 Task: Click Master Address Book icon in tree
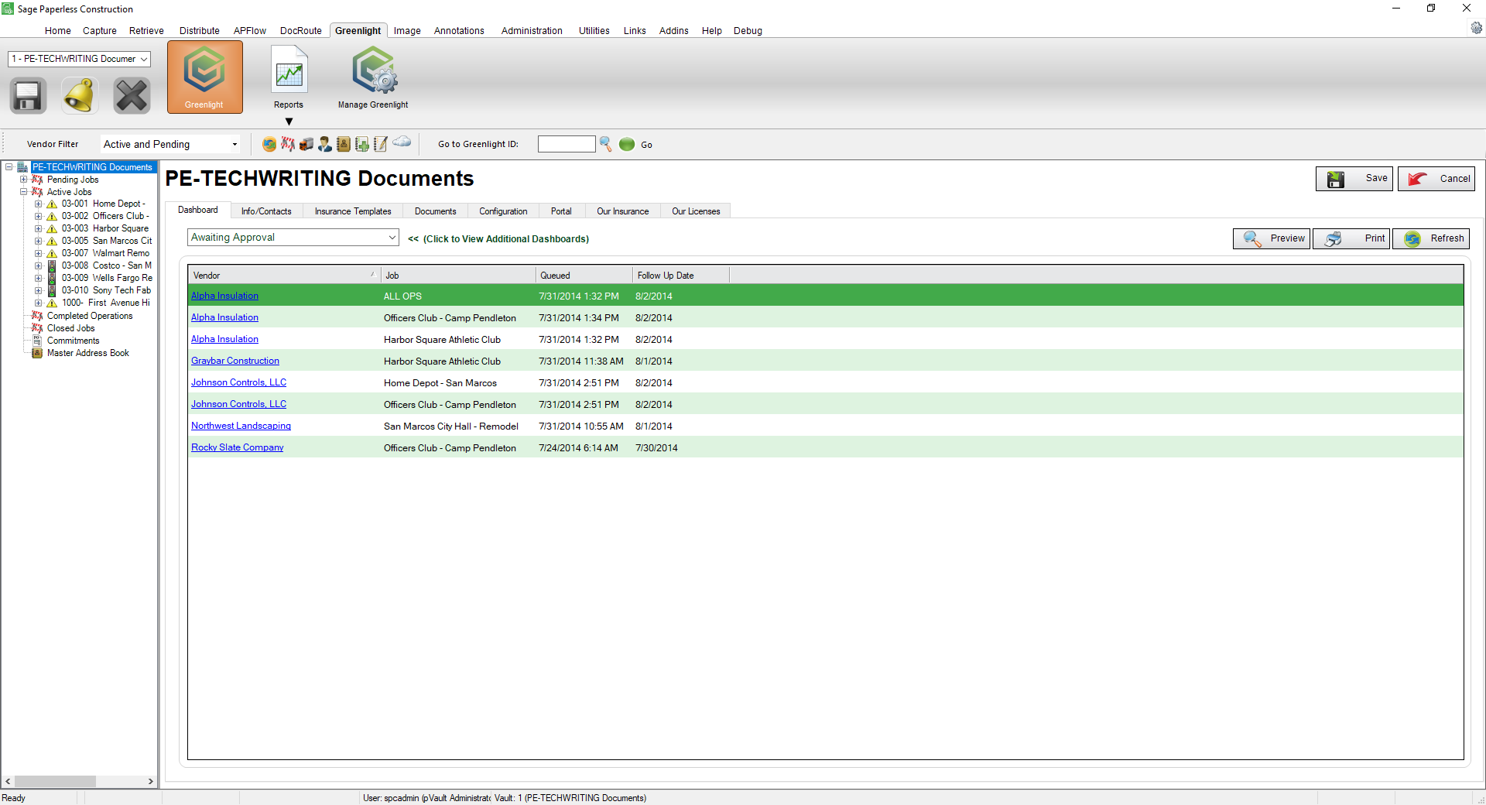(37, 353)
